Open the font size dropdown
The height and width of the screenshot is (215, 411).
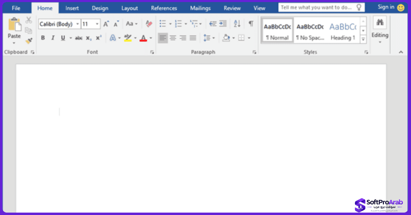tap(97, 24)
